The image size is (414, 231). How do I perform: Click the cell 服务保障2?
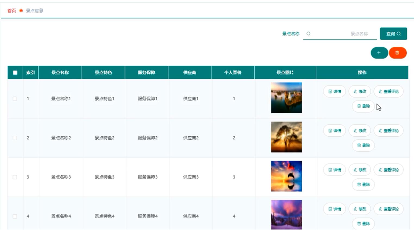tap(148, 138)
